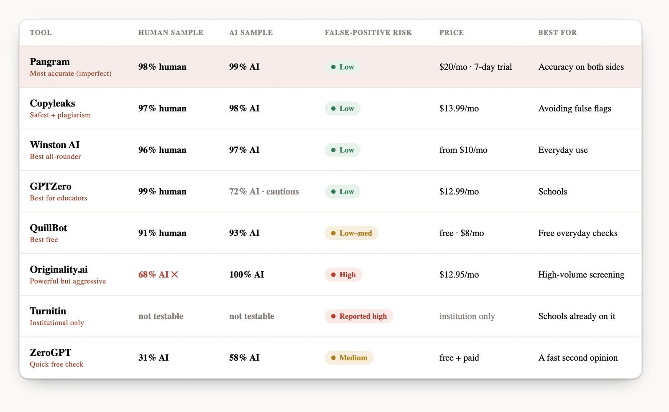Image resolution: width=669 pixels, height=412 pixels.
Task: Click the Low risk badge for Winston AI
Action: click(342, 150)
